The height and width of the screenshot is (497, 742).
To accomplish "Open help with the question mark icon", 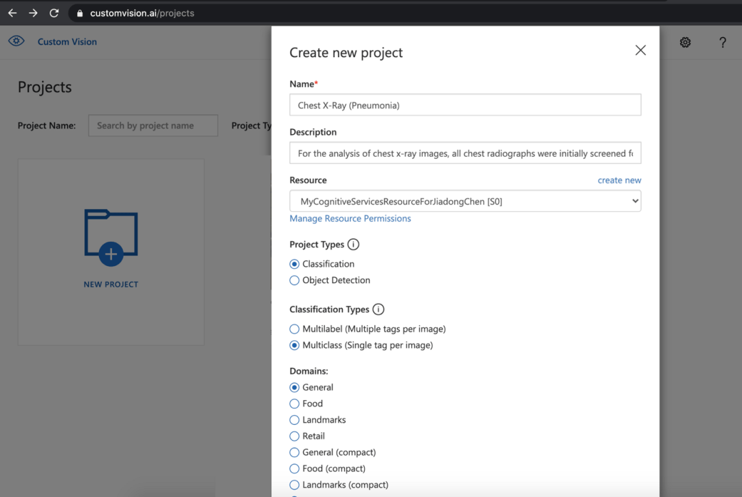I will (x=722, y=43).
